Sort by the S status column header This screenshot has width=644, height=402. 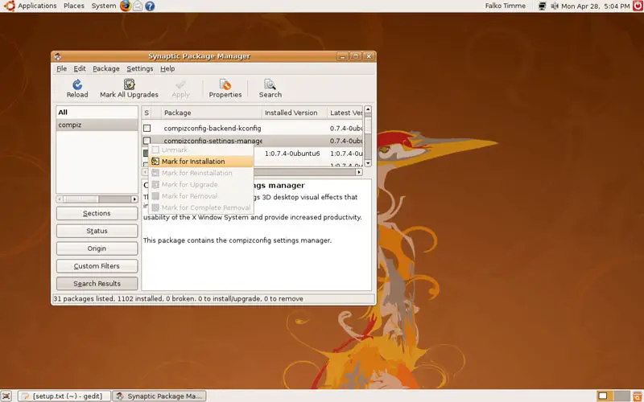coord(147,113)
